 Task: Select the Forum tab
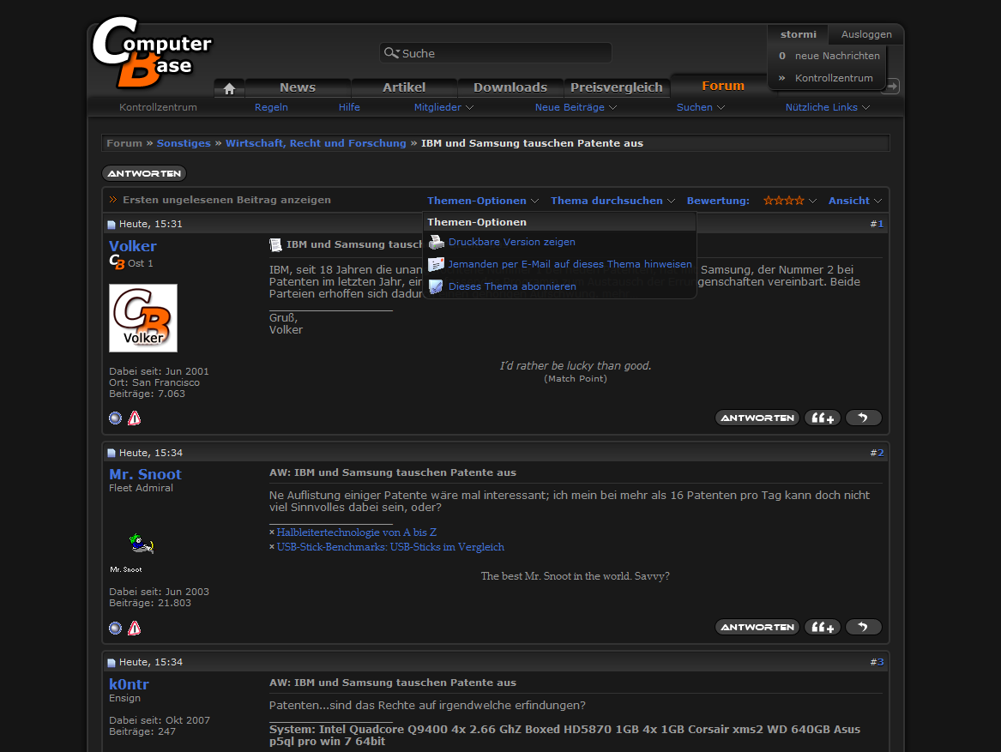tap(723, 86)
